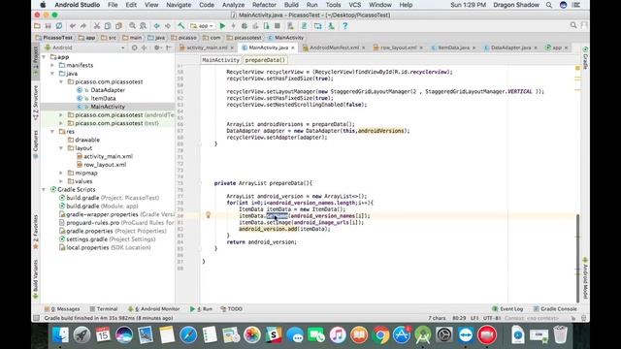This screenshot has width=621, height=349.
Task: Click the Stop square toolbar icon
Action: tap(278, 26)
